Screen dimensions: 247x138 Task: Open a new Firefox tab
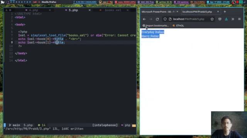point(225,12)
